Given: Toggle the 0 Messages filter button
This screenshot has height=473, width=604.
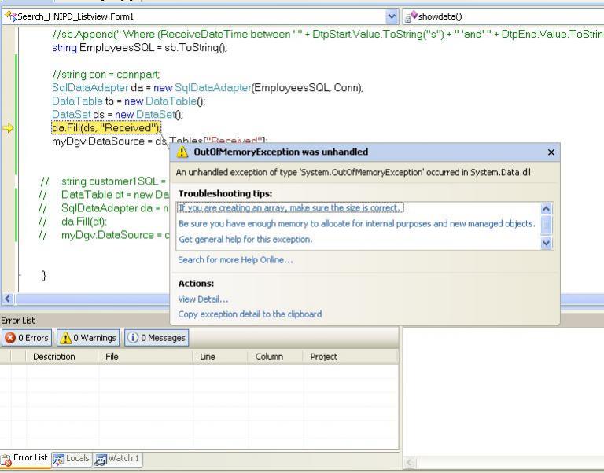Looking at the screenshot, I should tap(156, 338).
